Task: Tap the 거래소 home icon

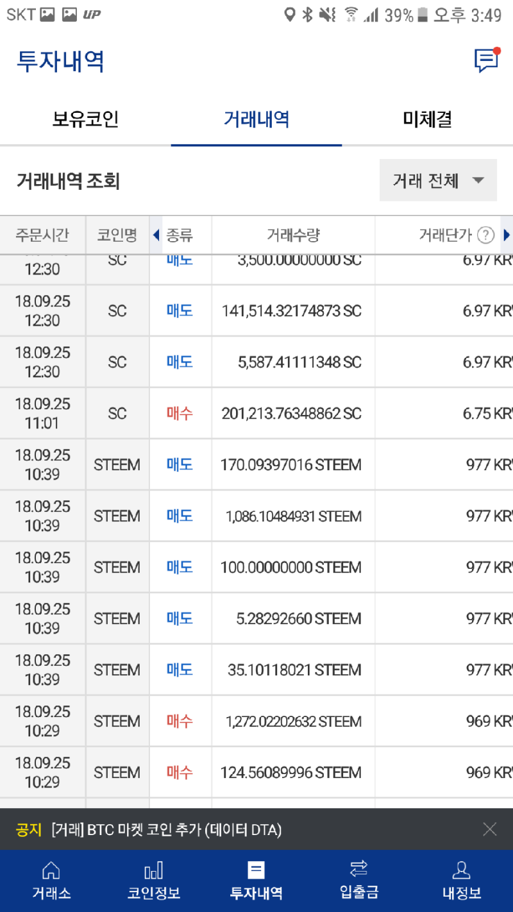Action: click(x=51, y=870)
